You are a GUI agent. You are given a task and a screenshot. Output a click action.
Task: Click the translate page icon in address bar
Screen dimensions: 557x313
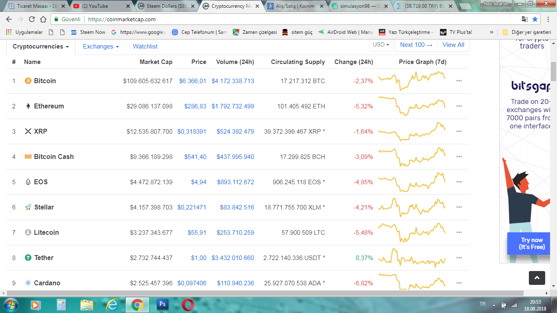[x=525, y=19]
